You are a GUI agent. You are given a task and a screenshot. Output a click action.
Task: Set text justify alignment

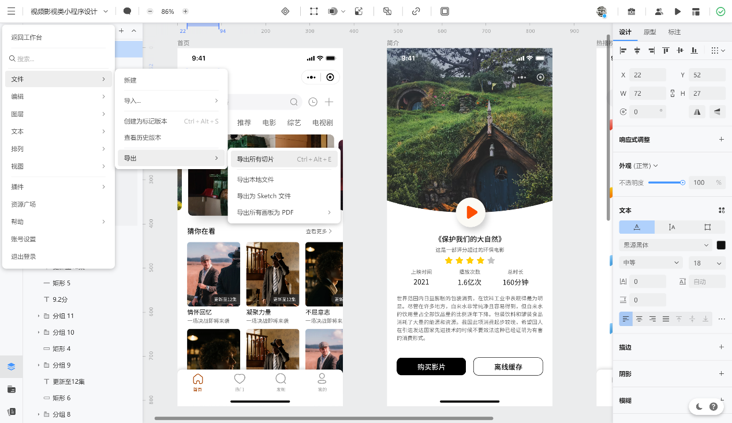[x=666, y=319]
